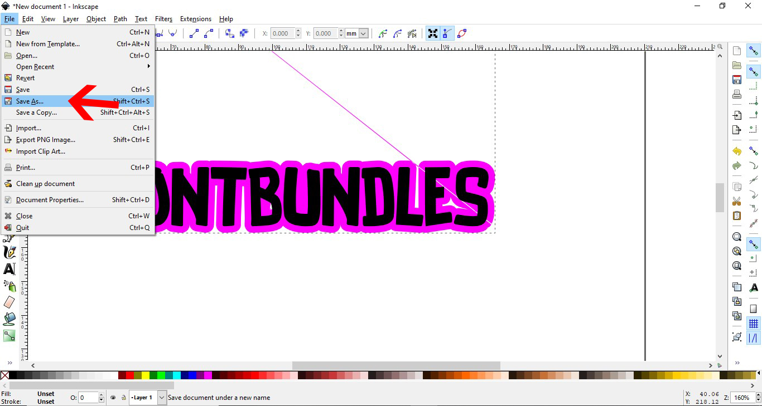
Task: Toggle snap to paths button
Action: [x=754, y=165]
